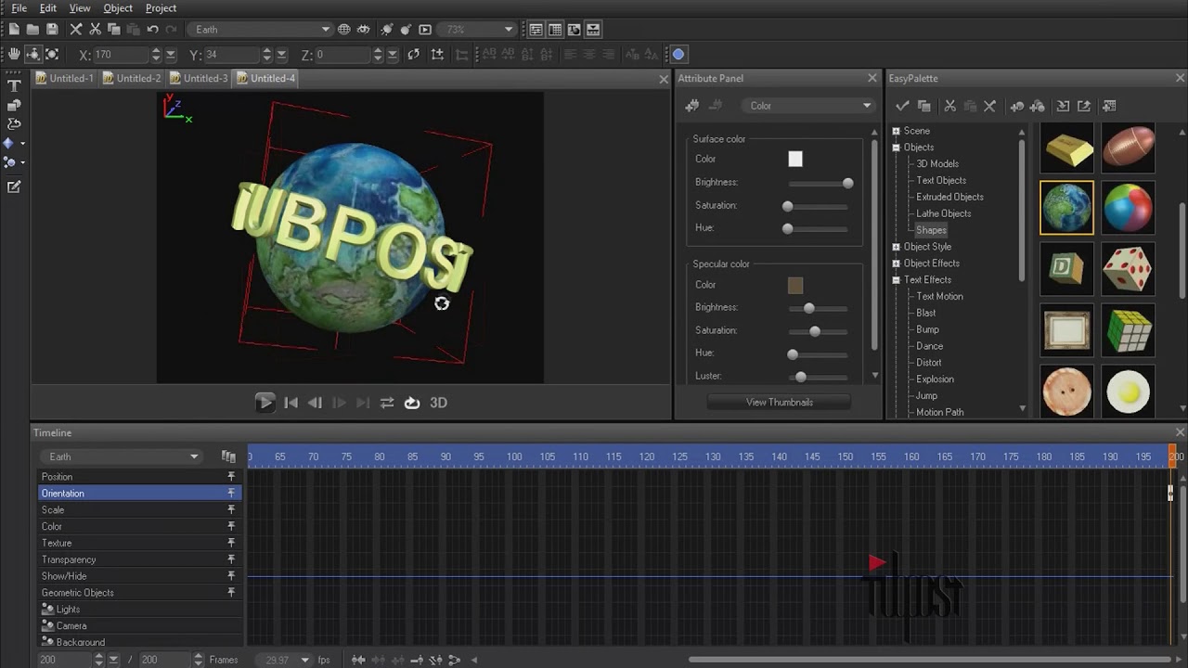Create a new project file
The width and height of the screenshot is (1188, 668).
tap(14, 30)
